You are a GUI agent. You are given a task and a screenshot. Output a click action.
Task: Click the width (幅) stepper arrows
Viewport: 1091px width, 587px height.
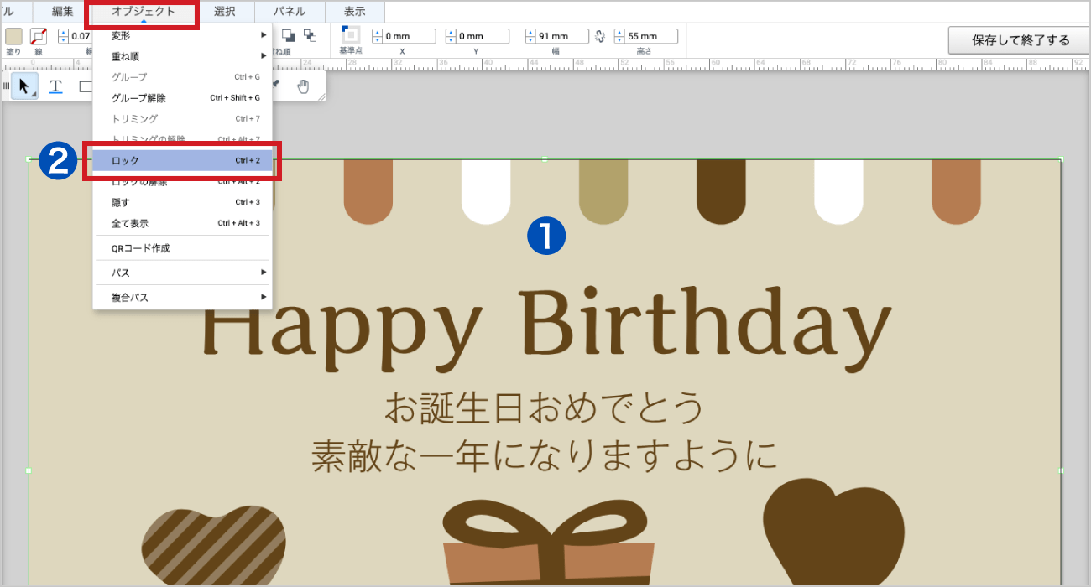click(530, 36)
